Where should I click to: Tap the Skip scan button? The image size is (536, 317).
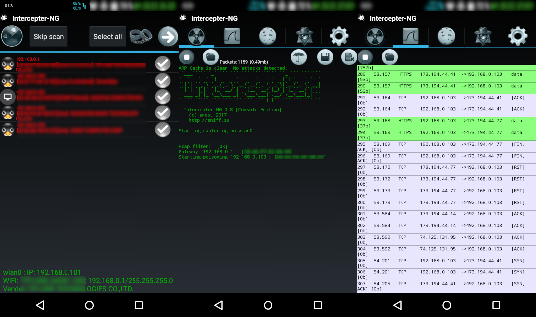click(x=49, y=37)
